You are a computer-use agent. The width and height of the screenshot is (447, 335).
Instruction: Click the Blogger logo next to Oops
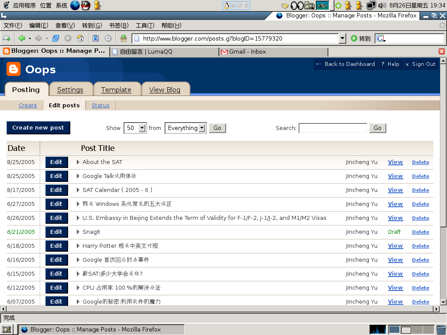[x=14, y=69]
